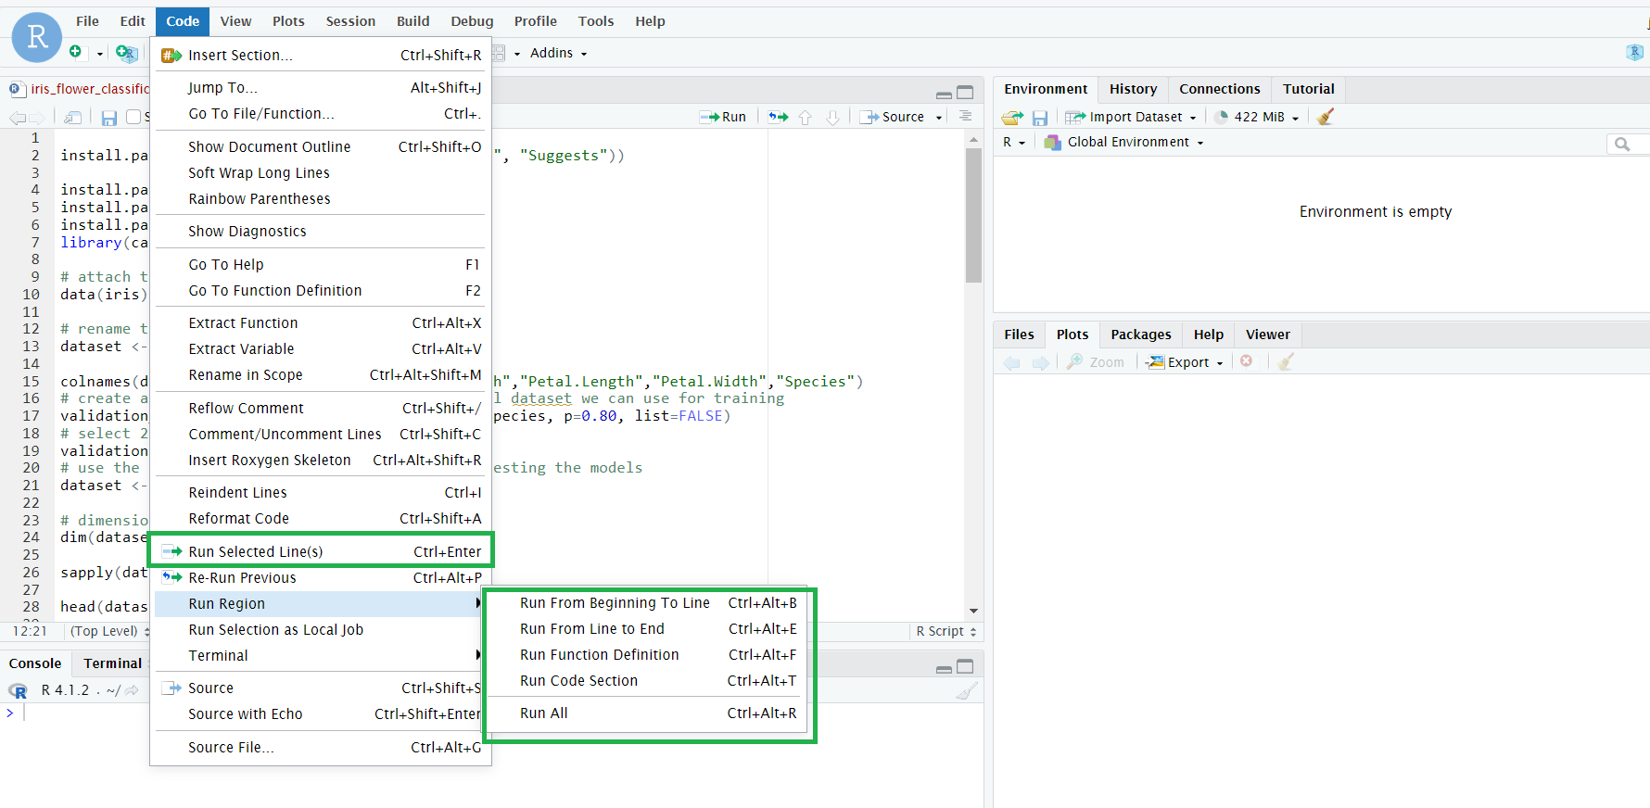Open the R language dropdown in Environment pane
Viewport: 1650px width, 808px height.
tap(1014, 142)
